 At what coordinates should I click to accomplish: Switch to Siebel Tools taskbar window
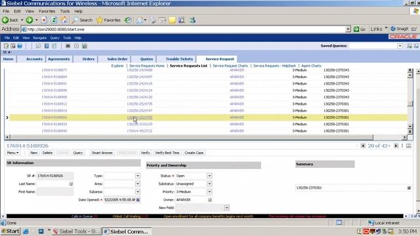(x=76, y=231)
